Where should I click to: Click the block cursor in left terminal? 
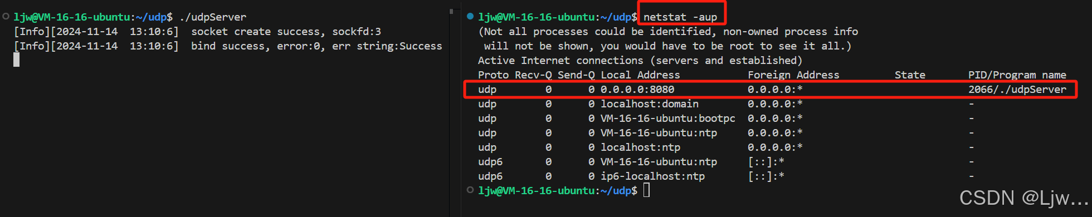point(17,60)
